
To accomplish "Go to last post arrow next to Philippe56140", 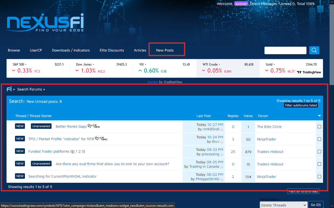I will (222, 179).
